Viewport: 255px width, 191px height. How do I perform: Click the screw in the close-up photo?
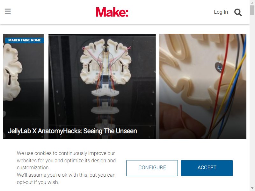click(x=219, y=67)
